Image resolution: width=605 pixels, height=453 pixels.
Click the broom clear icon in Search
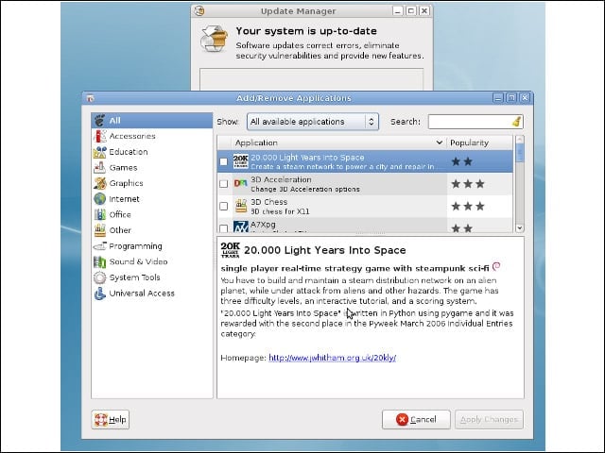517,122
